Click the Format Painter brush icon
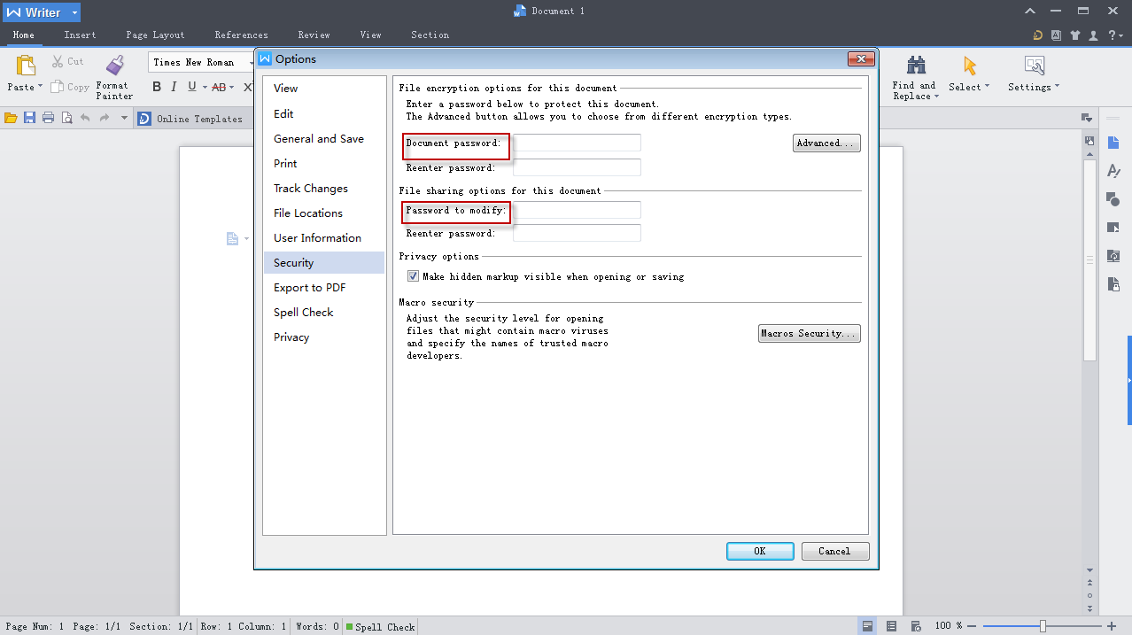Viewport: 1132px width, 635px height. click(x=114, y=66)
